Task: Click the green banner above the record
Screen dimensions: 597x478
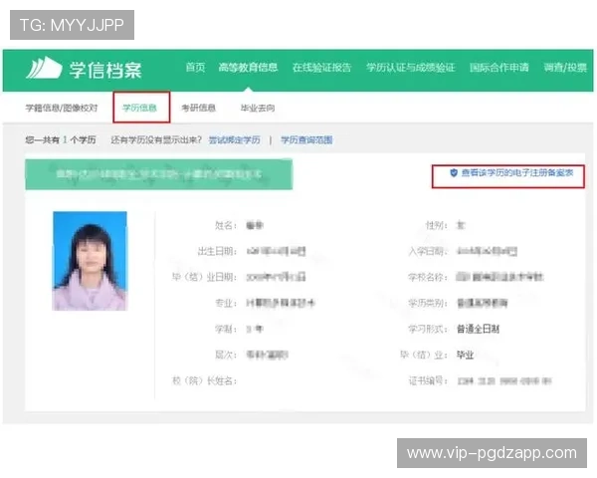Action: [157, 173]
